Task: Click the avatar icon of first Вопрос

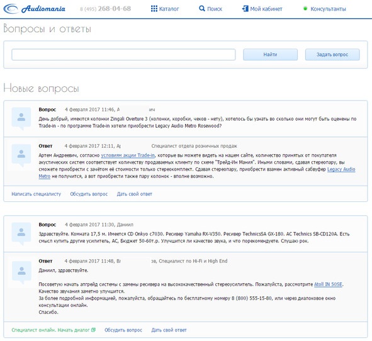Action: (21, 118)
